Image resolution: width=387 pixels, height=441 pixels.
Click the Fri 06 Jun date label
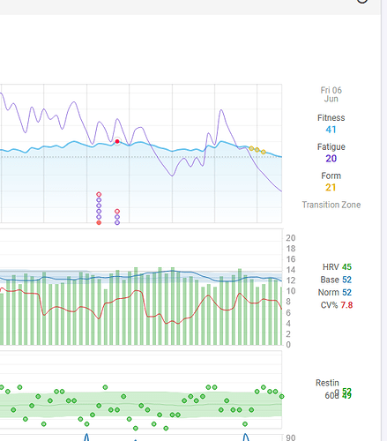coord(331,94)
